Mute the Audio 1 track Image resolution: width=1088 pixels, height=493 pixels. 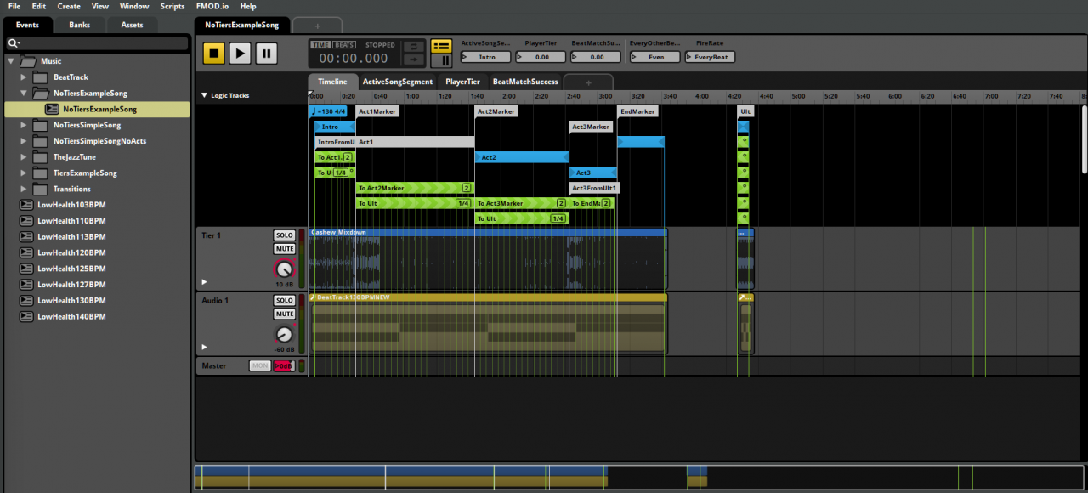coord(284,314)
